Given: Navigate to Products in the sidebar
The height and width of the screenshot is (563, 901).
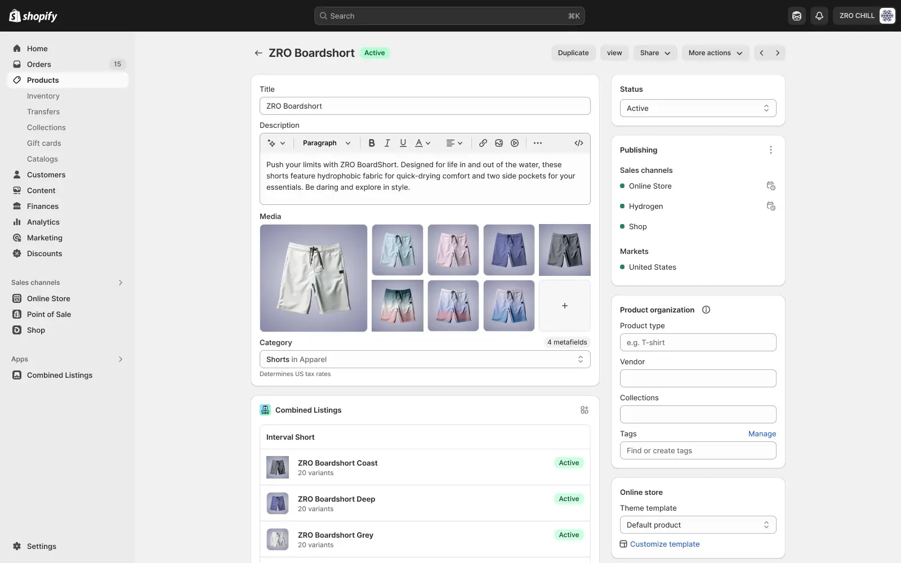Looking at the screenshot, I should tap(42, 80).
